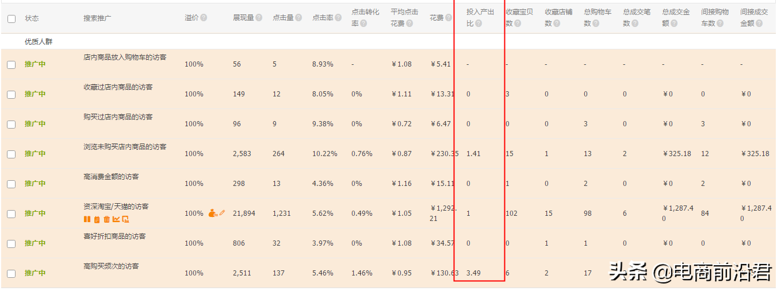
Task: Click transaction amount ¥325.18 under 总成交金额
Action: tap(677, 154)
